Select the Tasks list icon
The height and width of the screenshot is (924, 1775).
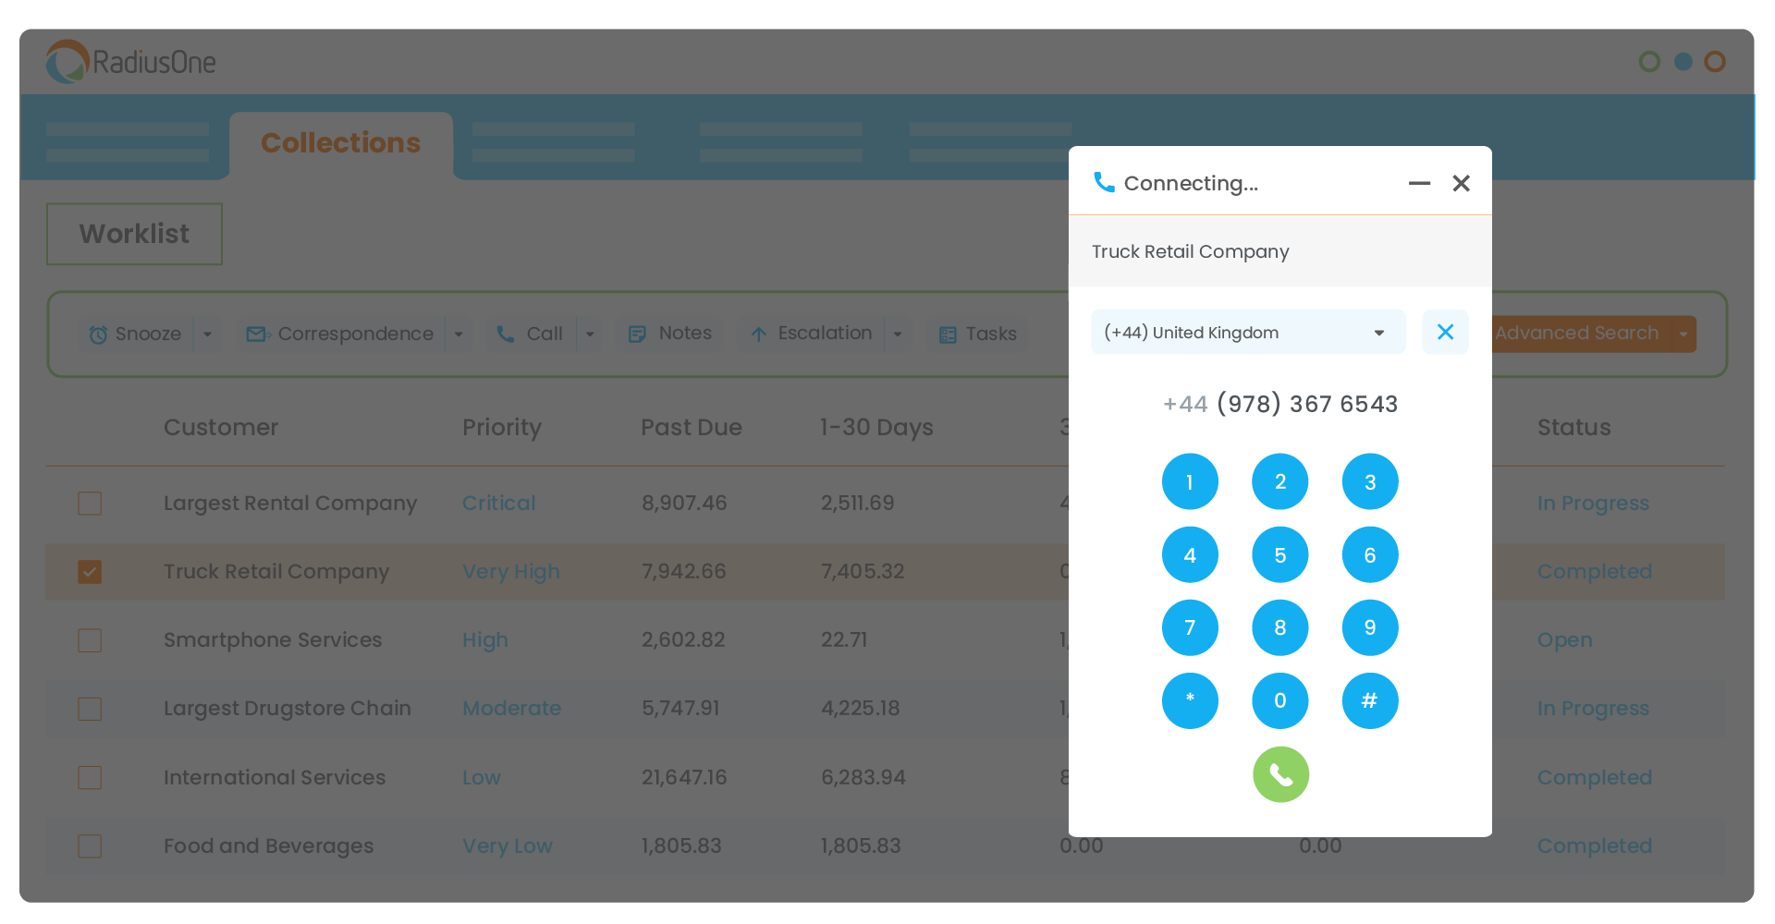coord(949,334)
